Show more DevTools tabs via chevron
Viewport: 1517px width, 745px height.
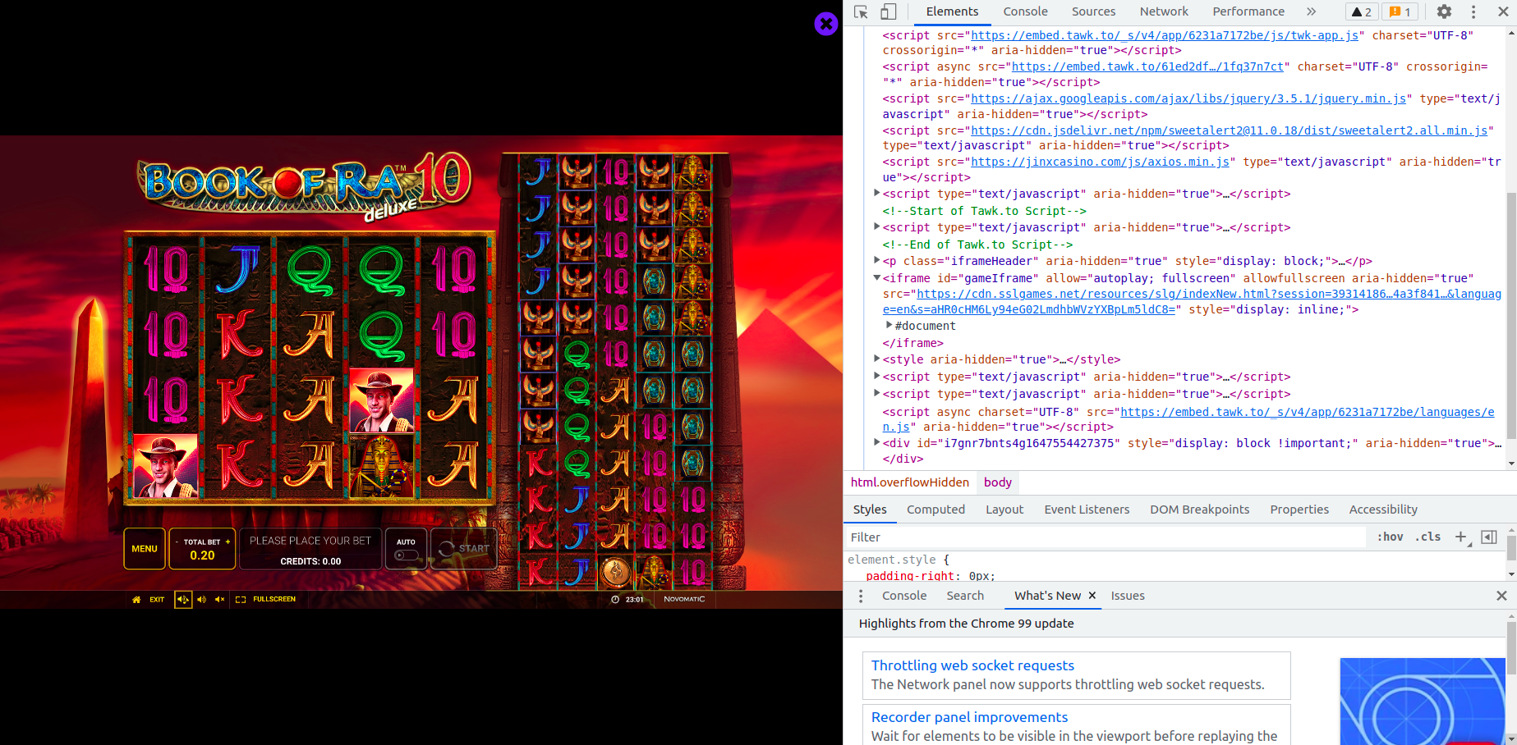point(1311,11)
